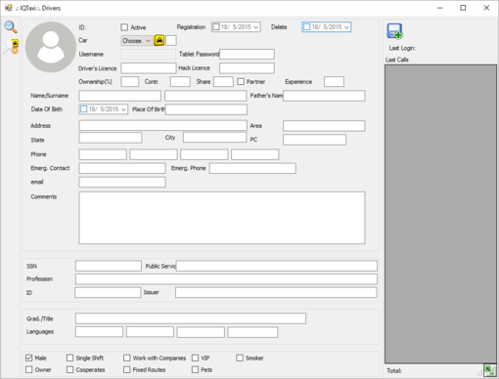Click the IQTaxi app icon in title bar
Image resolution: width=499 pixels, height=379 pixels.
pyautogui.click(x=9, y=8)
